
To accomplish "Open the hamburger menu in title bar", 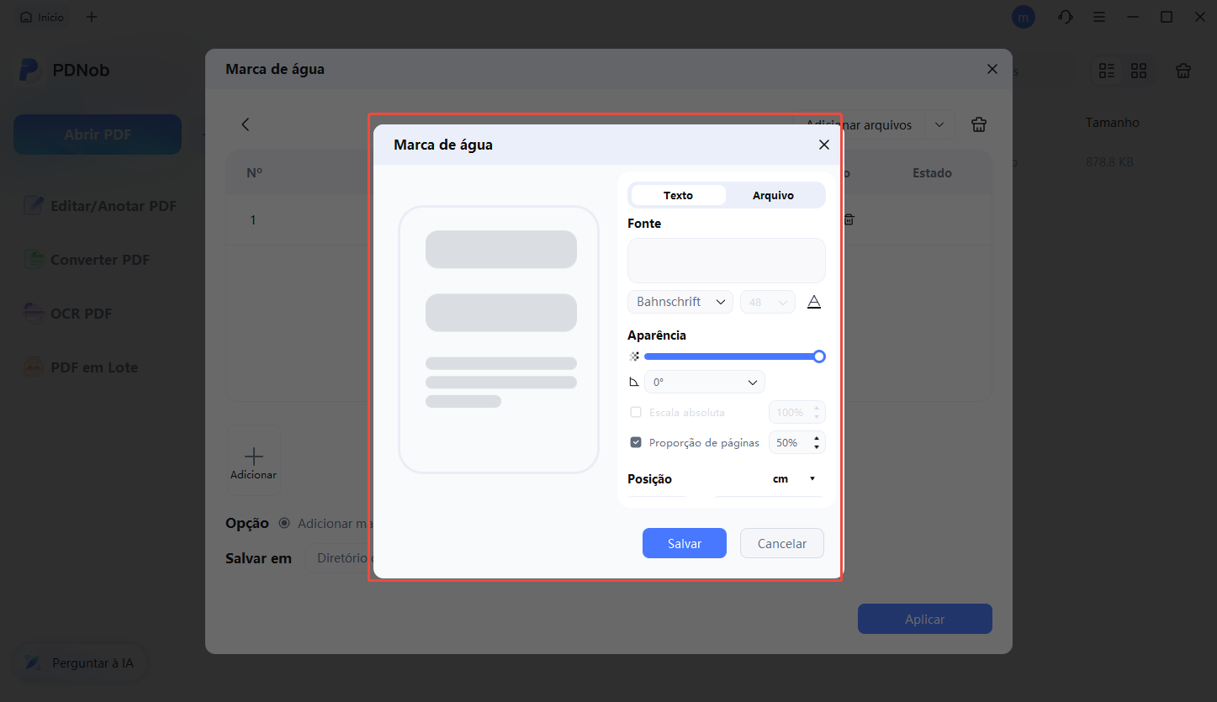I will click(1099, 17).
